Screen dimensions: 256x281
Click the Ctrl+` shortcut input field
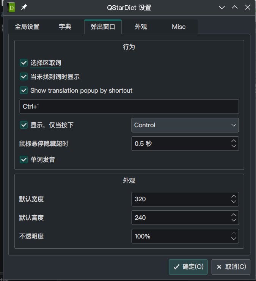[x=129, y=107]
